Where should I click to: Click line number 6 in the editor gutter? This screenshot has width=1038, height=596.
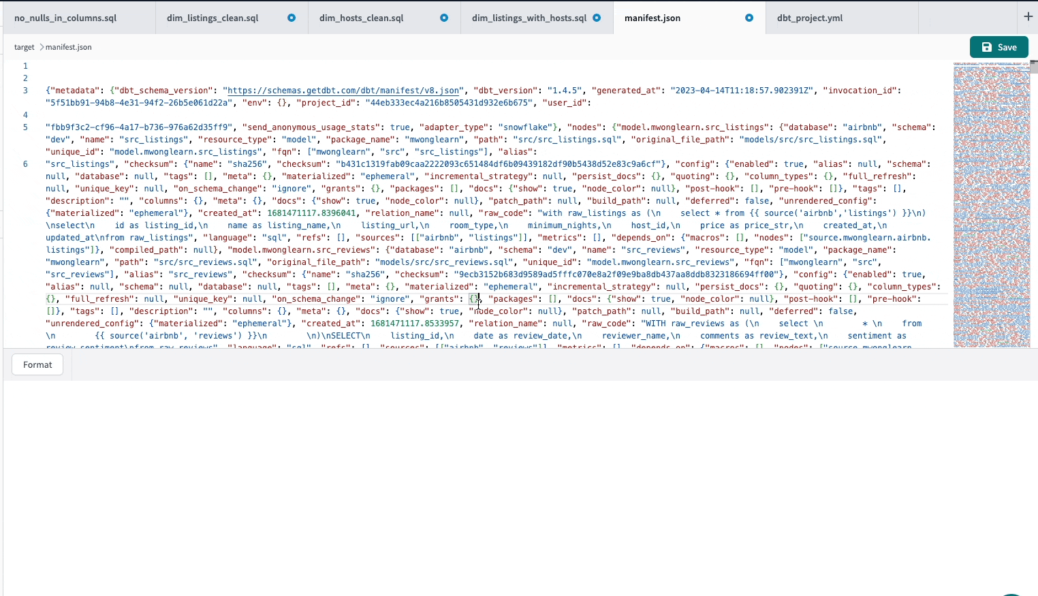pyautogui.click(x=25, y=164)
